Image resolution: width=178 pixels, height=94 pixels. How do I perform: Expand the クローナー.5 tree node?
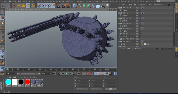coord(119,8)
